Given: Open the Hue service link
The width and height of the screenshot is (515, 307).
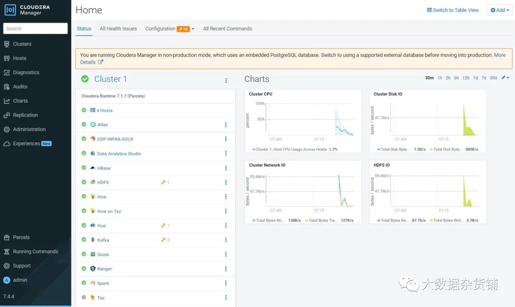Looking at the screenshot, I should [x=102, y=226].
